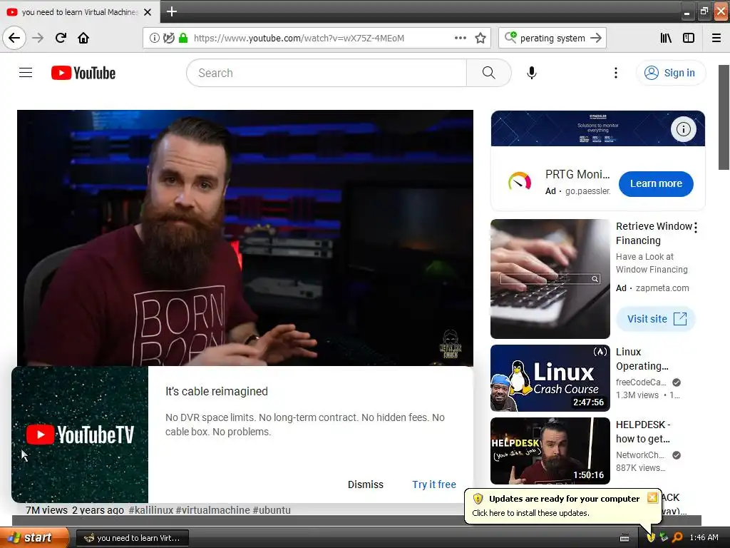
Task: Close the Windows updates notification balloon
Action: point(652,497)
